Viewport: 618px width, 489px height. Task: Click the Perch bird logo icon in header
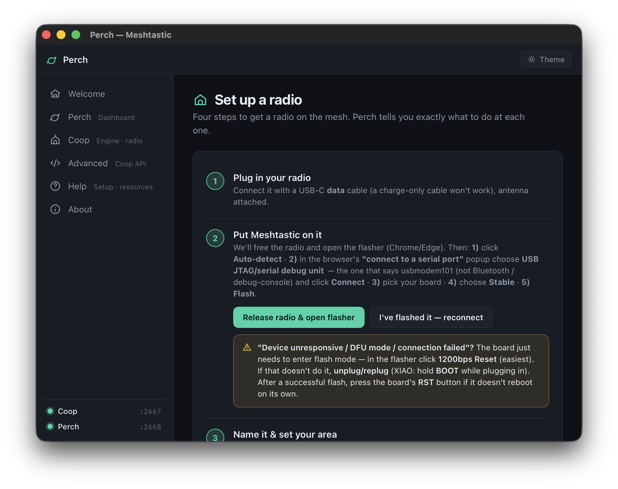(52, 60)
